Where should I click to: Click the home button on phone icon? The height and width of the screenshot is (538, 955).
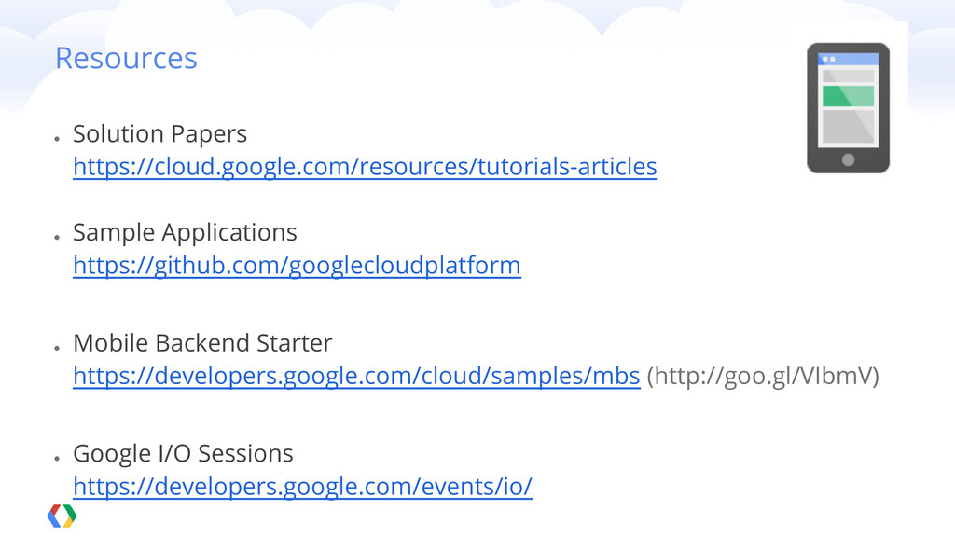coord(848,160)
